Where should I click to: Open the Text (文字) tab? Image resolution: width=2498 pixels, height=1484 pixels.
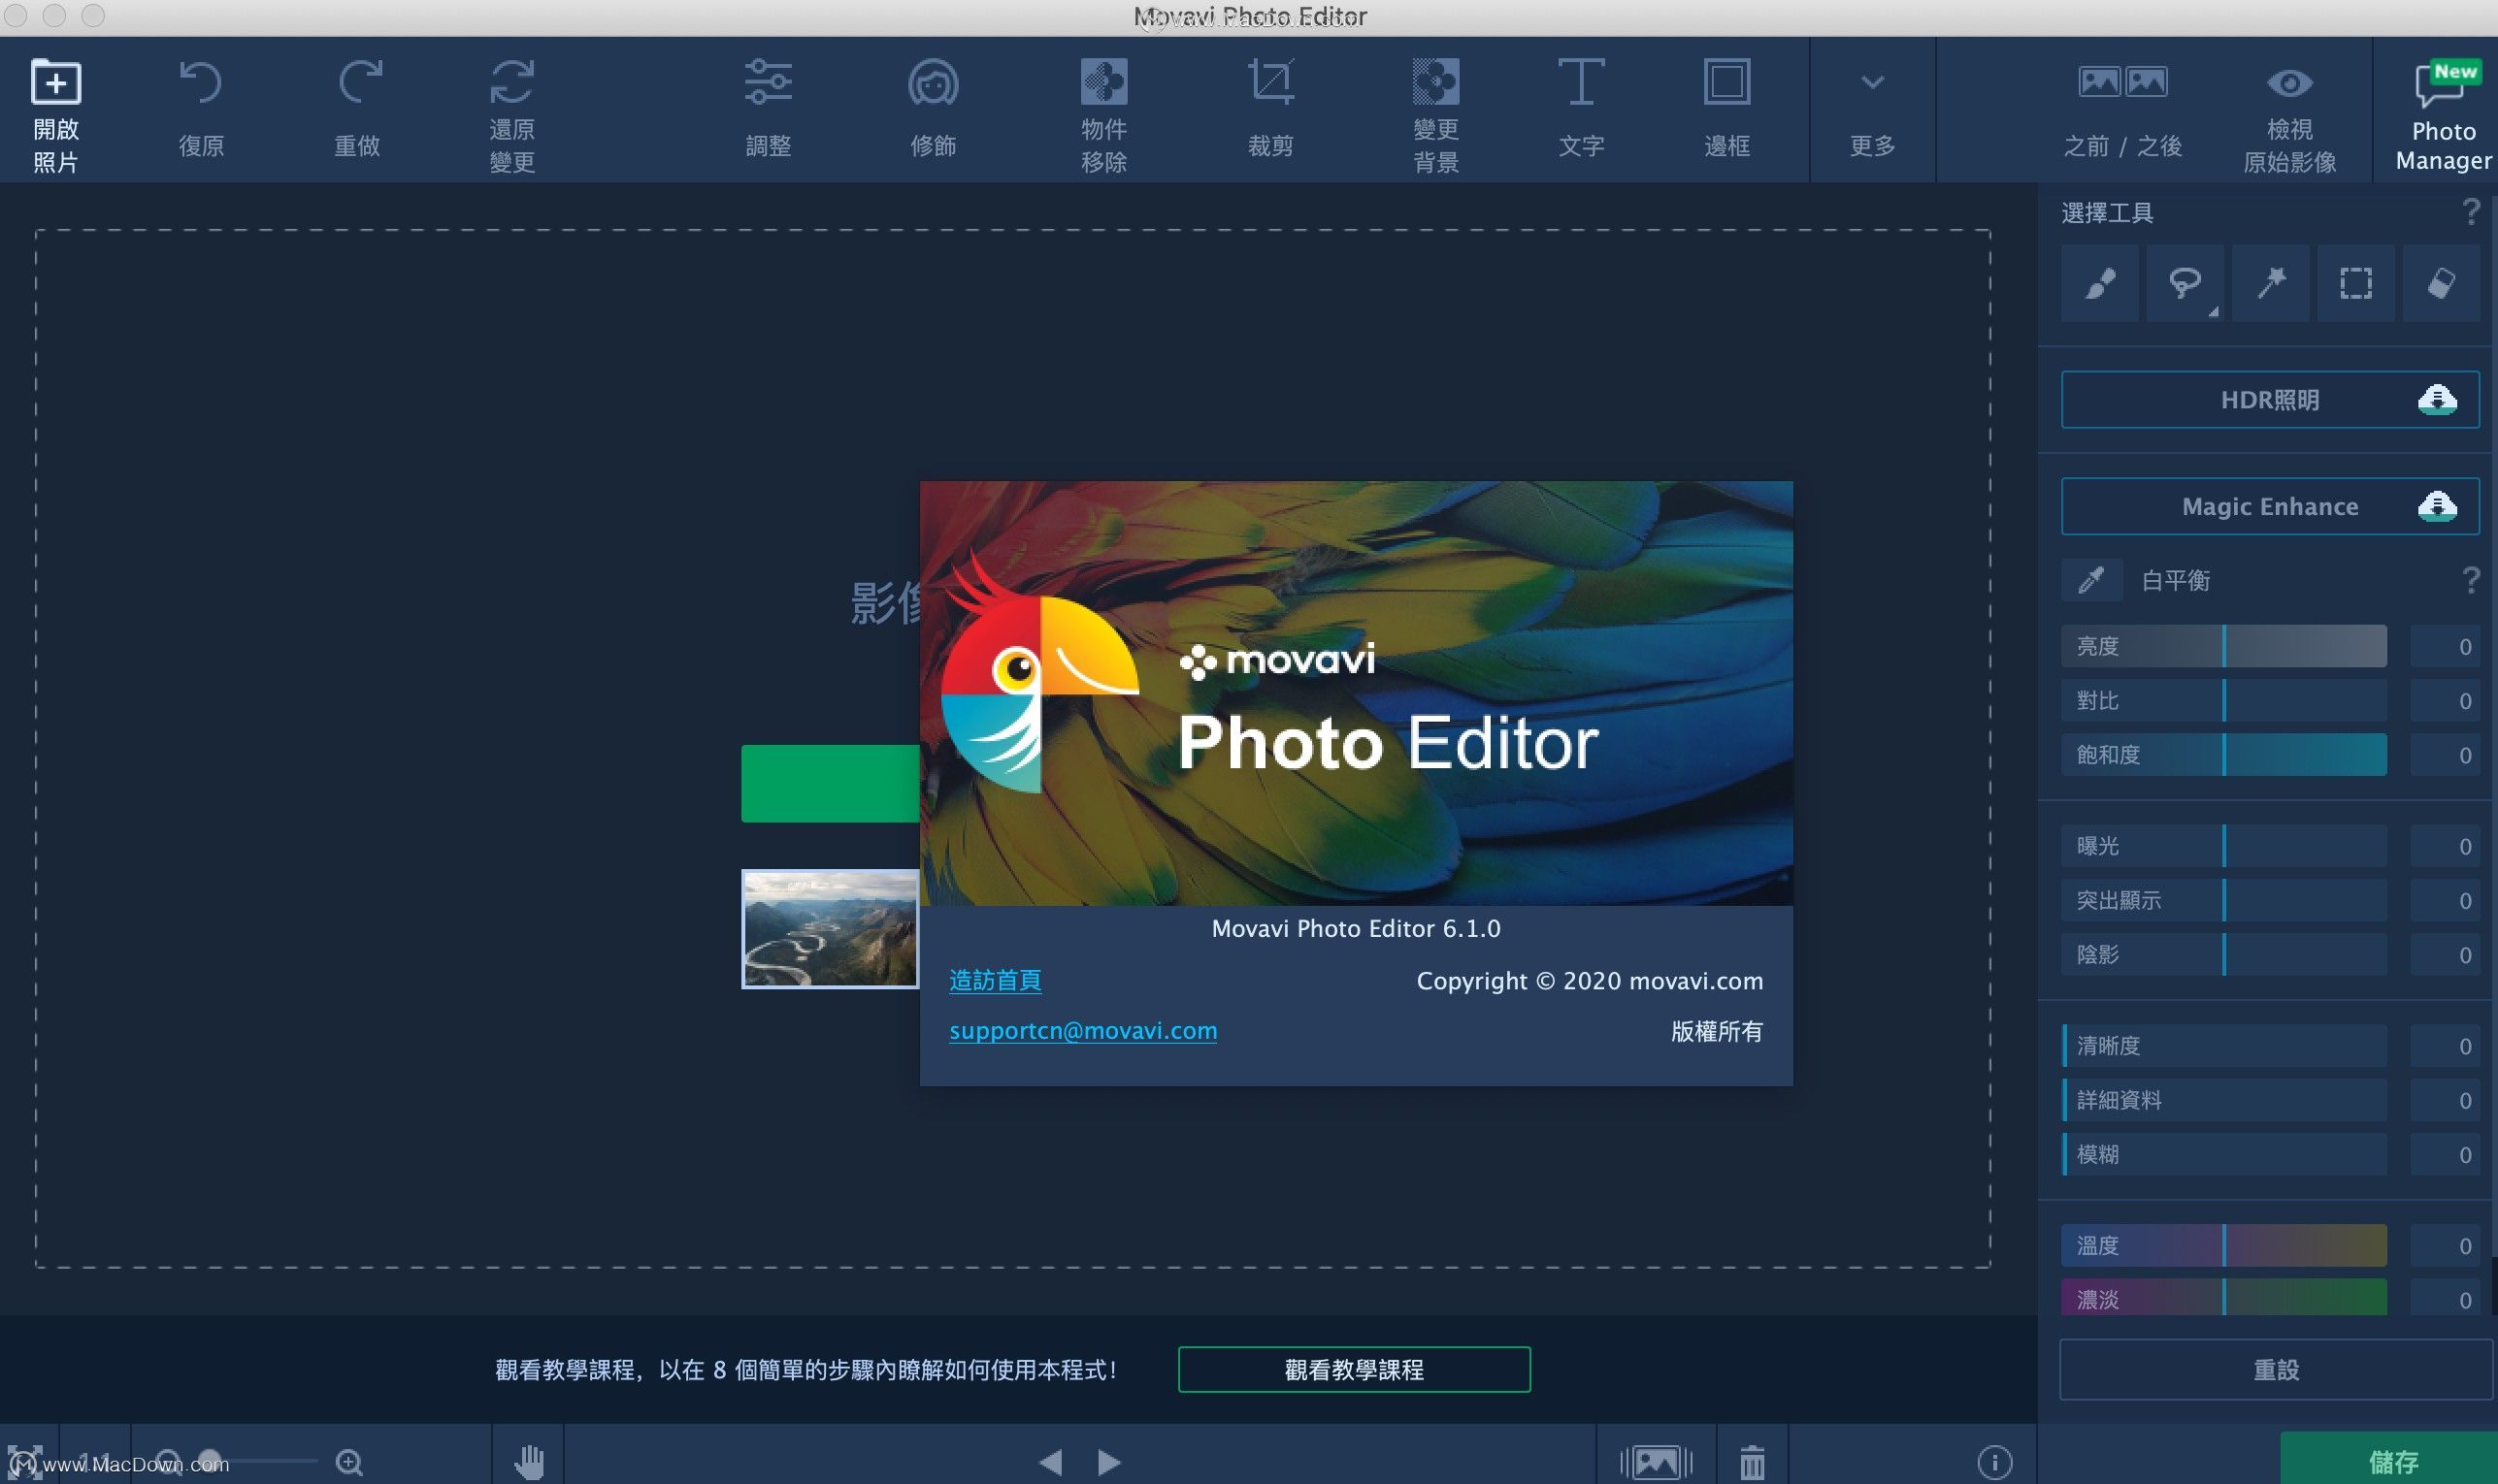1581,109
